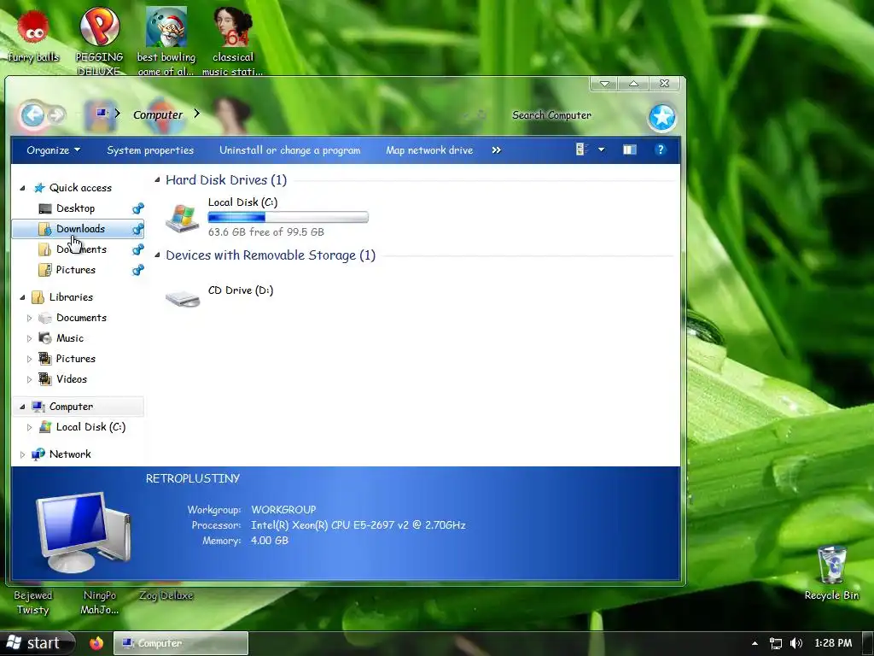Image resolution: width=874 pixels, height=656 pixels.
Task: Expand Local Disk (C:) in the tree
Action: (x=30, y=427)
